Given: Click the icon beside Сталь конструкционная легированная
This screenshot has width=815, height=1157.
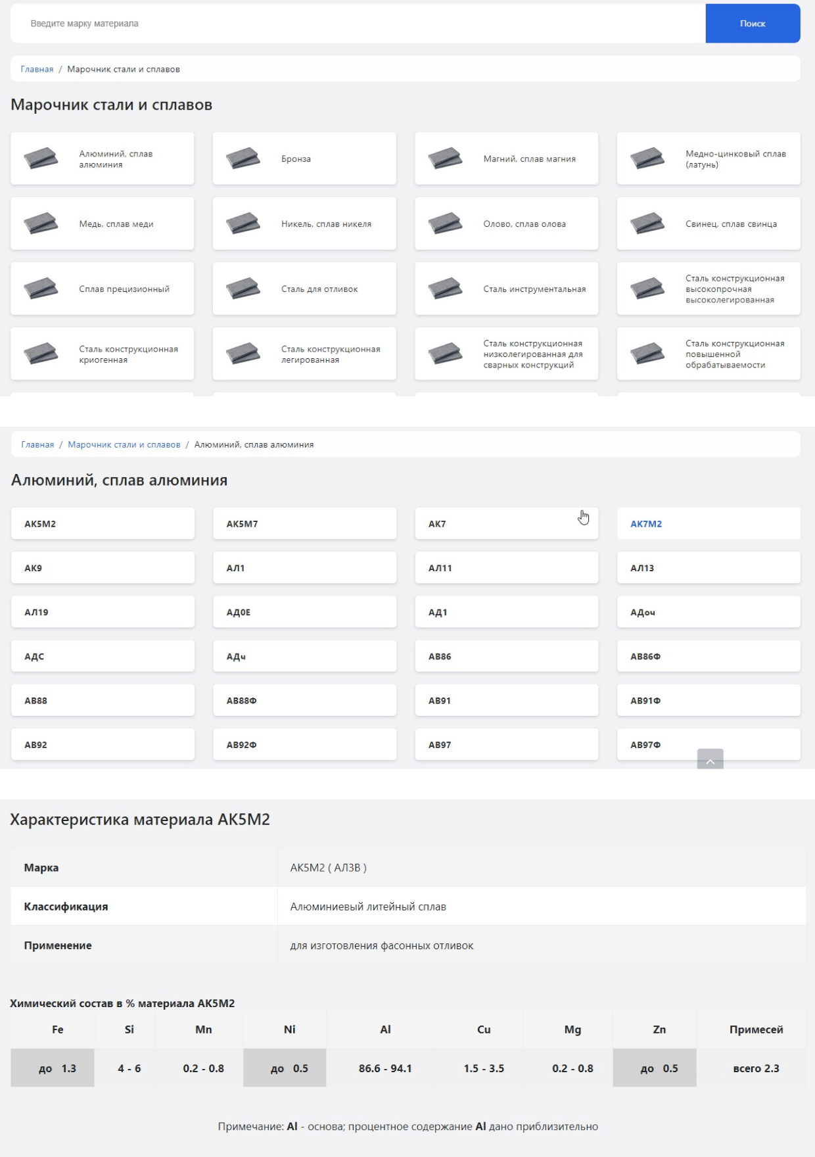Looking at the screenshot, I should [243, 354].
